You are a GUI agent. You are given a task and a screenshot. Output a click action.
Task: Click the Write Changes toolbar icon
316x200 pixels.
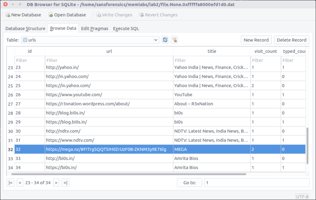pyautogui.click(x=99, y=15)
